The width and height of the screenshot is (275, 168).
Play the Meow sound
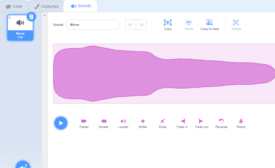pyautogui.click(x=61, y=123)
